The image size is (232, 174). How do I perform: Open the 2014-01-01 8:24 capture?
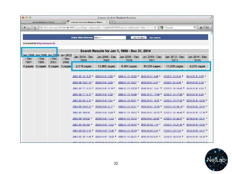point(195,94)
